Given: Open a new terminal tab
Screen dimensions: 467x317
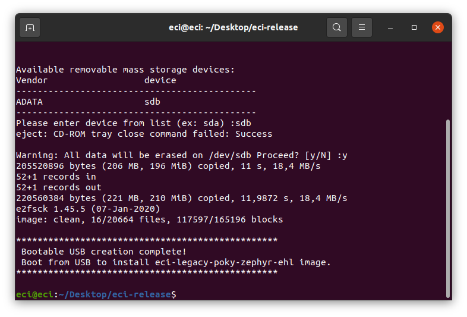Looking at the screenshot, I should [30, 28].
